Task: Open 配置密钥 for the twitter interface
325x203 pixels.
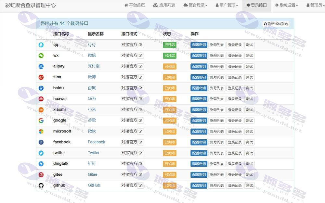Action: click(x=199, y=153)
